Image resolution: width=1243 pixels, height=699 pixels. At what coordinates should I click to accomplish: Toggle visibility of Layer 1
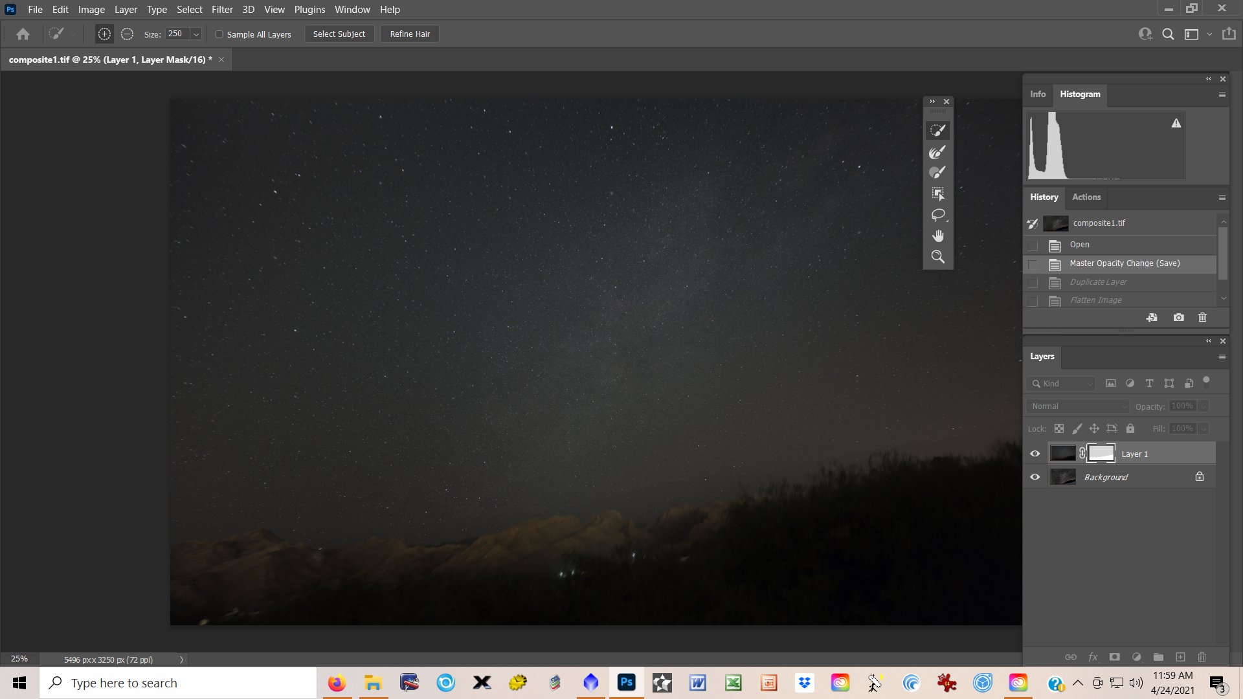tap(1035, 454)
